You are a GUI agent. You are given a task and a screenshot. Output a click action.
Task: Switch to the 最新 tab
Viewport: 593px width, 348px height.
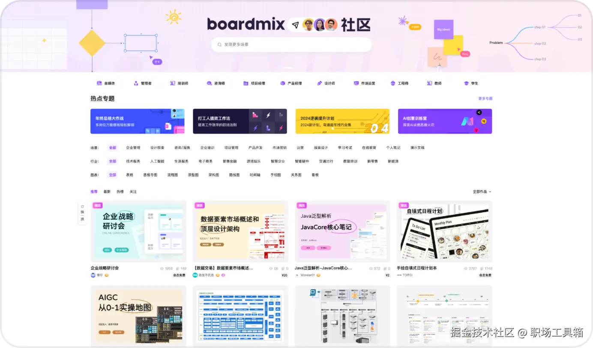click(107, 192)
